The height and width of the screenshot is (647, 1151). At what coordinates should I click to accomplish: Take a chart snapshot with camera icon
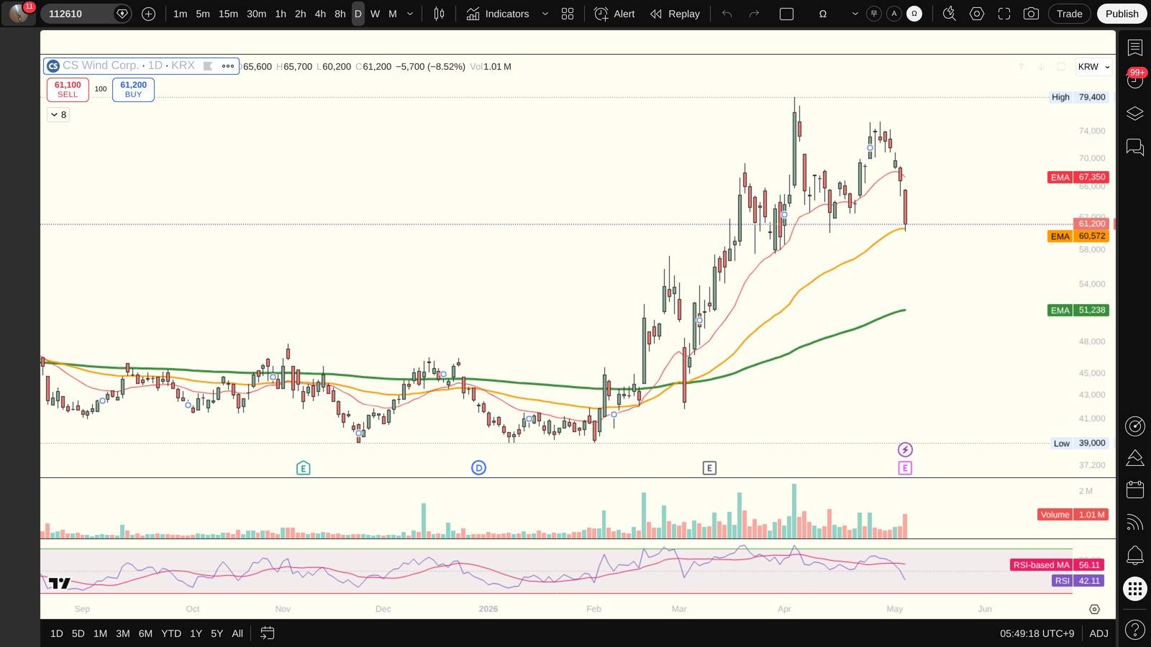click(x=1031, y=14)
